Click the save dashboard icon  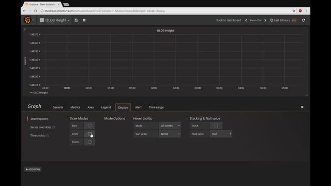point(76,20)
